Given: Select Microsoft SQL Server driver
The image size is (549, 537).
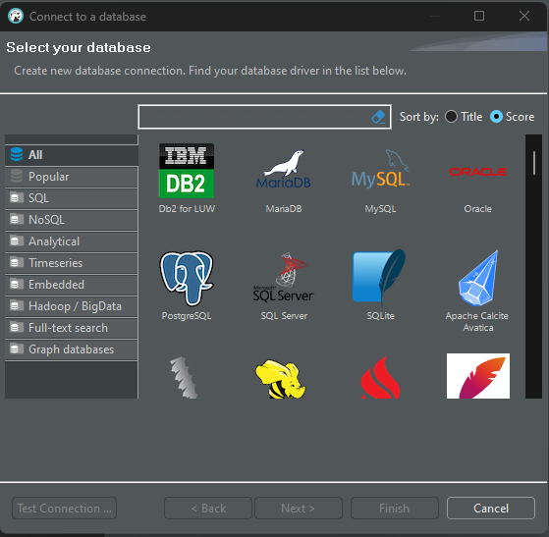Looking at the screenshot, I should click(284, 286).
